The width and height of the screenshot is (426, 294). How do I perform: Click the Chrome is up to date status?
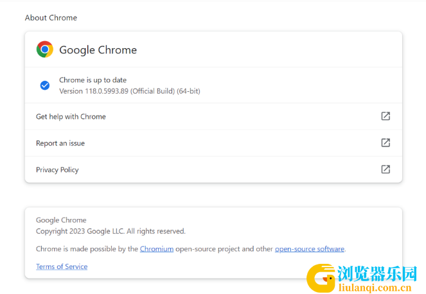pyautogui.click(x=93, y=80)
